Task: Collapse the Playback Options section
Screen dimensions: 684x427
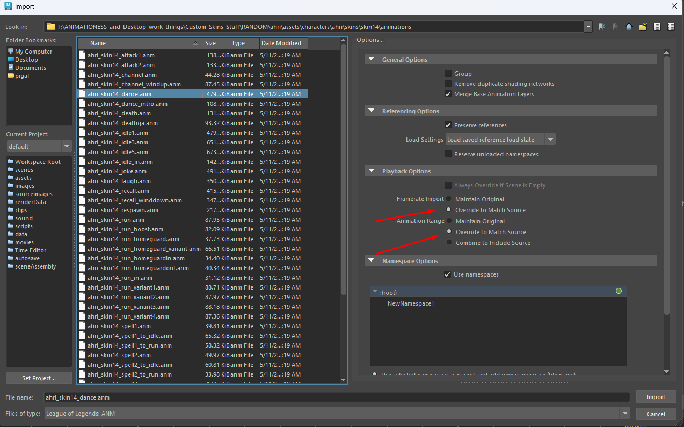Action: [x=372, y=171]
